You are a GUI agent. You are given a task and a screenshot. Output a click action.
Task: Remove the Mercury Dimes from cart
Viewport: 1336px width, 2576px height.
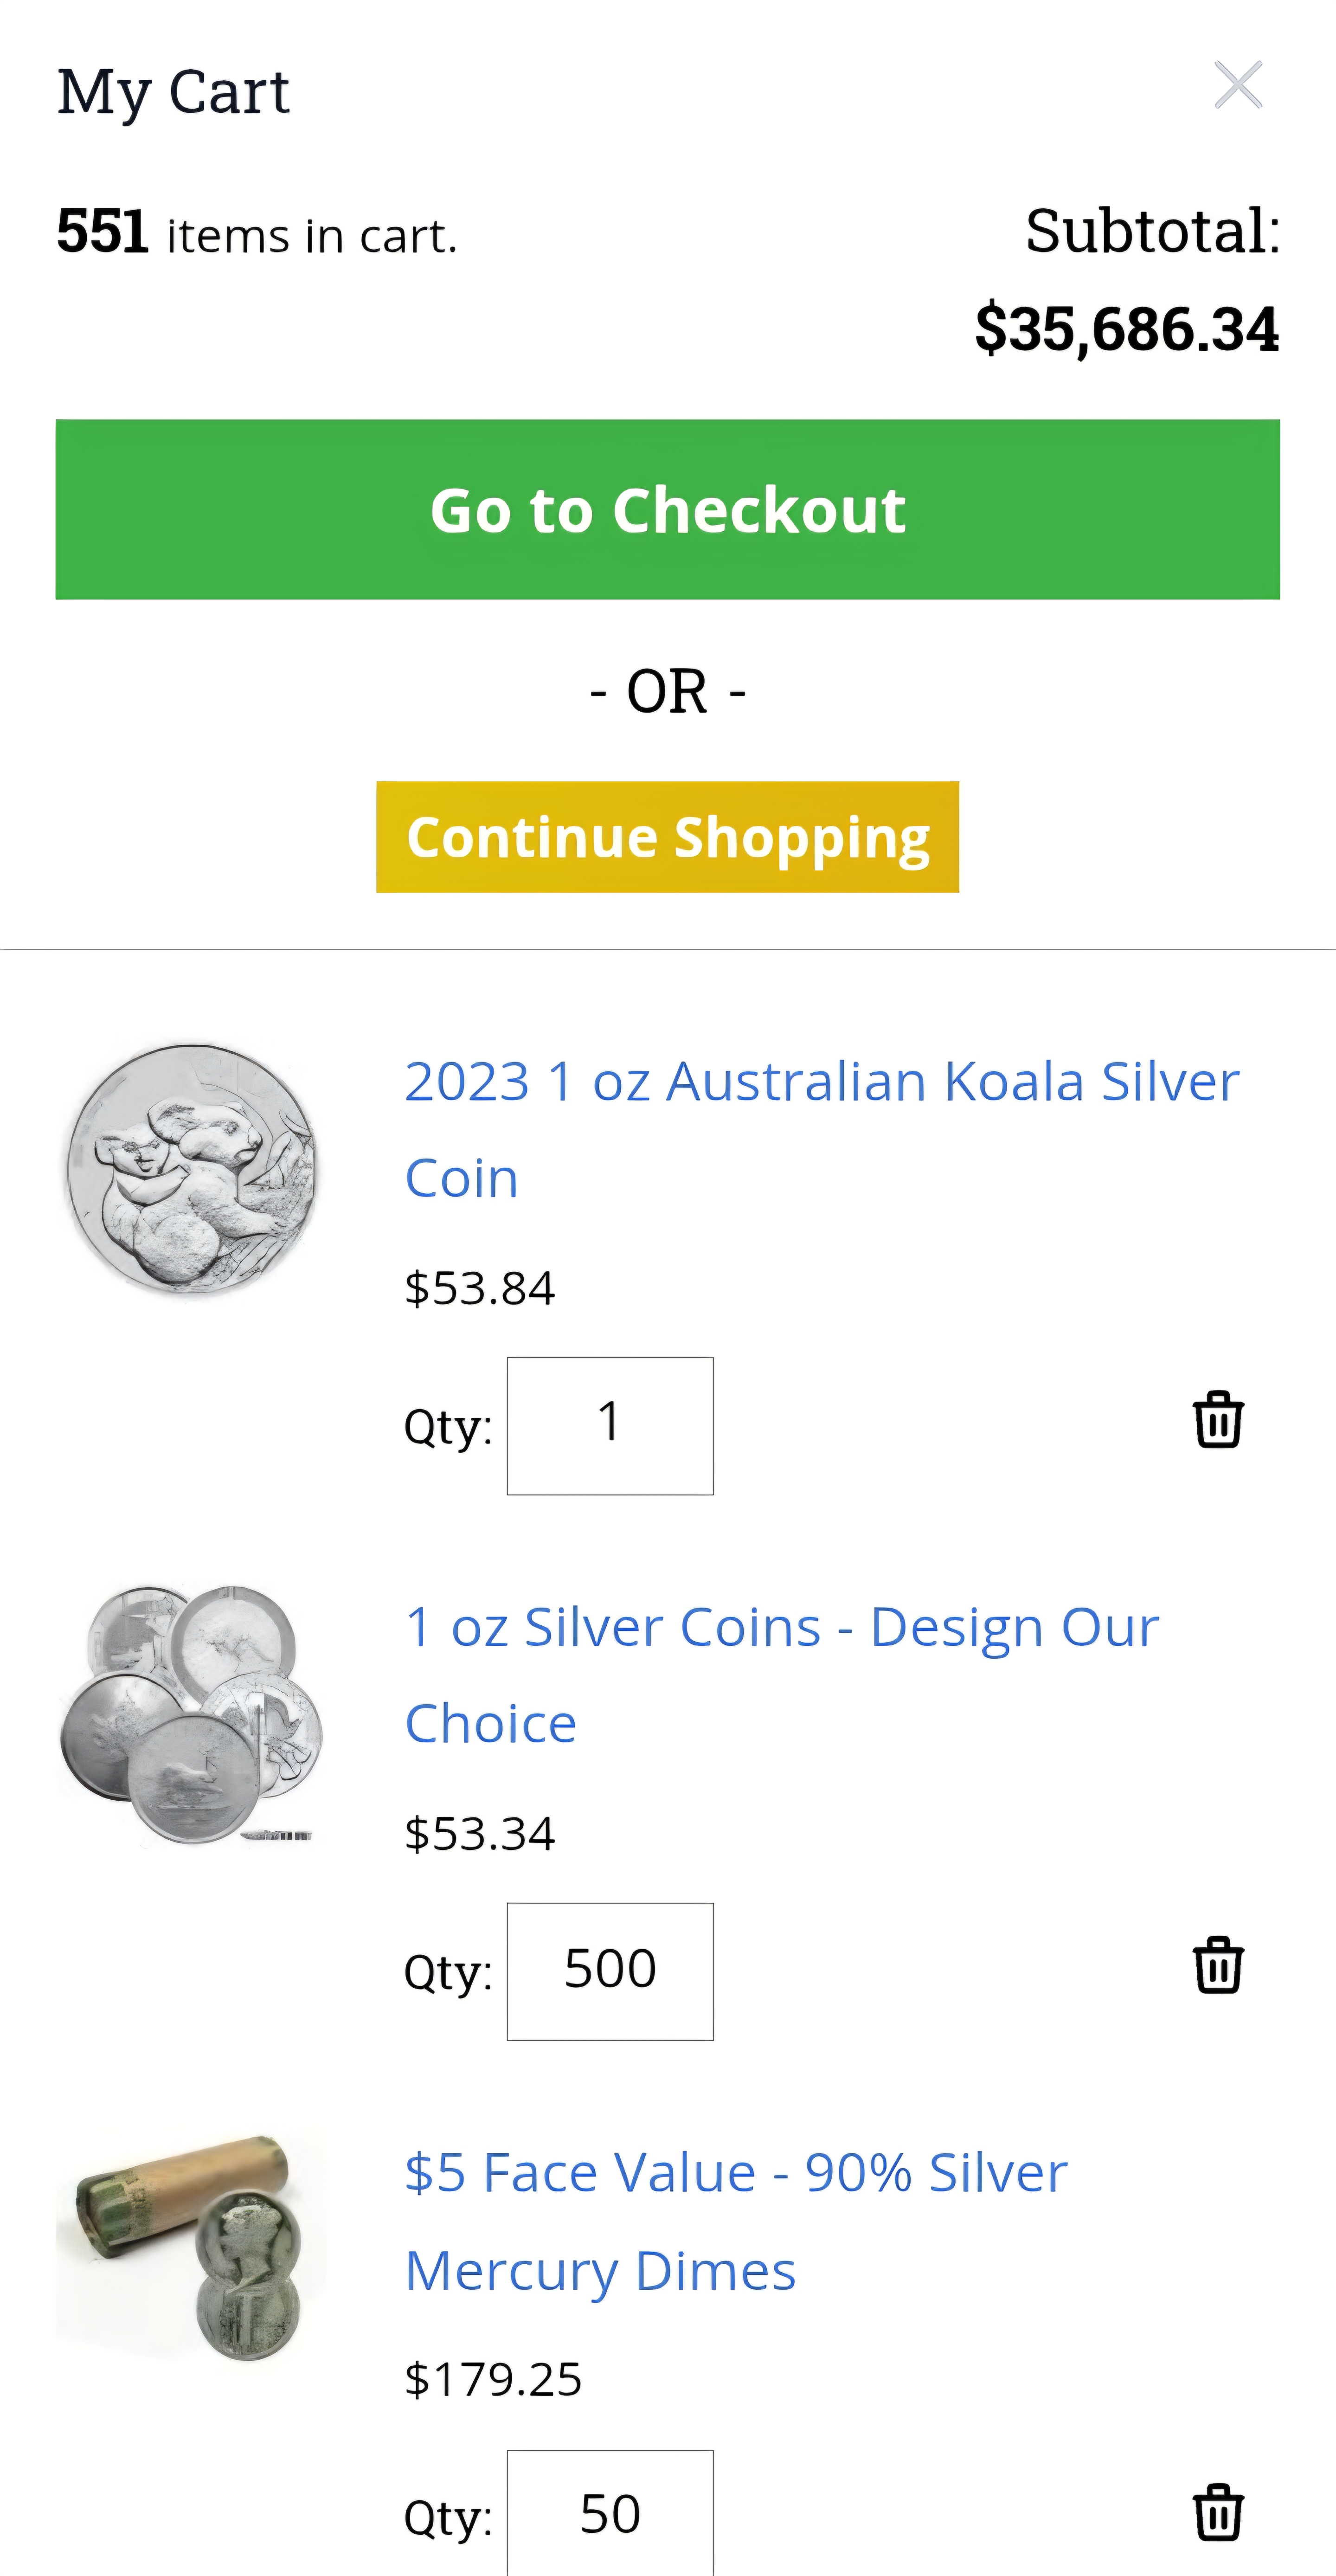coord(1218,2512)
